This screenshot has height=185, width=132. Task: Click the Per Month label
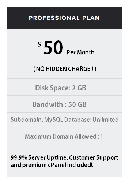pyautogui.click(x=80, y=53)
